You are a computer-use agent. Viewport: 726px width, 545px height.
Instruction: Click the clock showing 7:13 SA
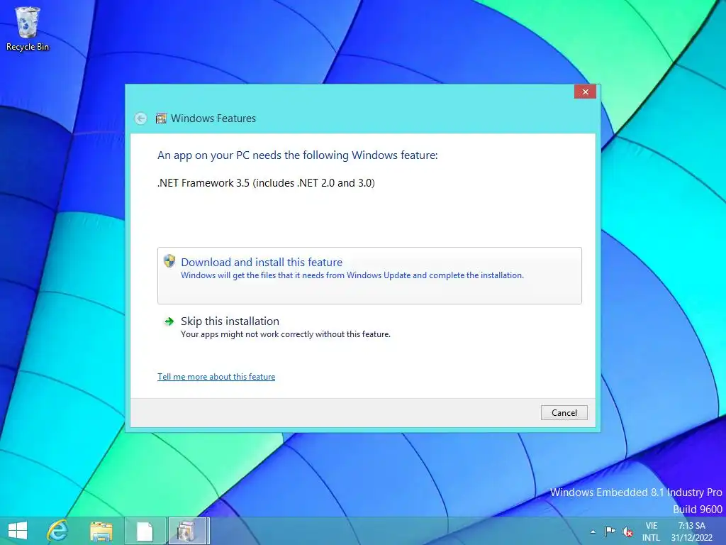coord(692,532)
